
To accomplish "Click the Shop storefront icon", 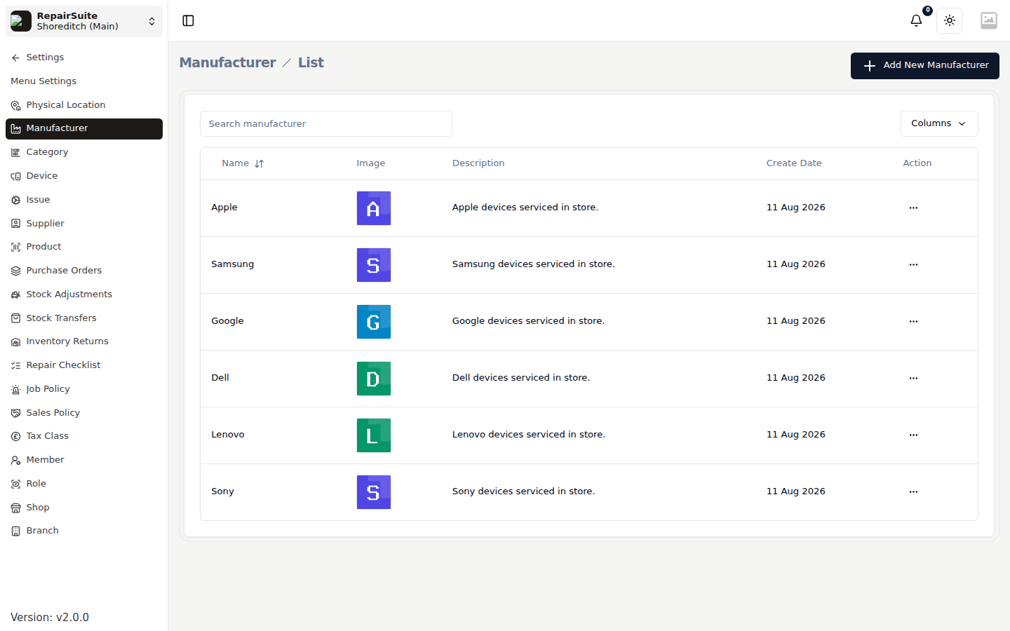I will click(15, 508).
